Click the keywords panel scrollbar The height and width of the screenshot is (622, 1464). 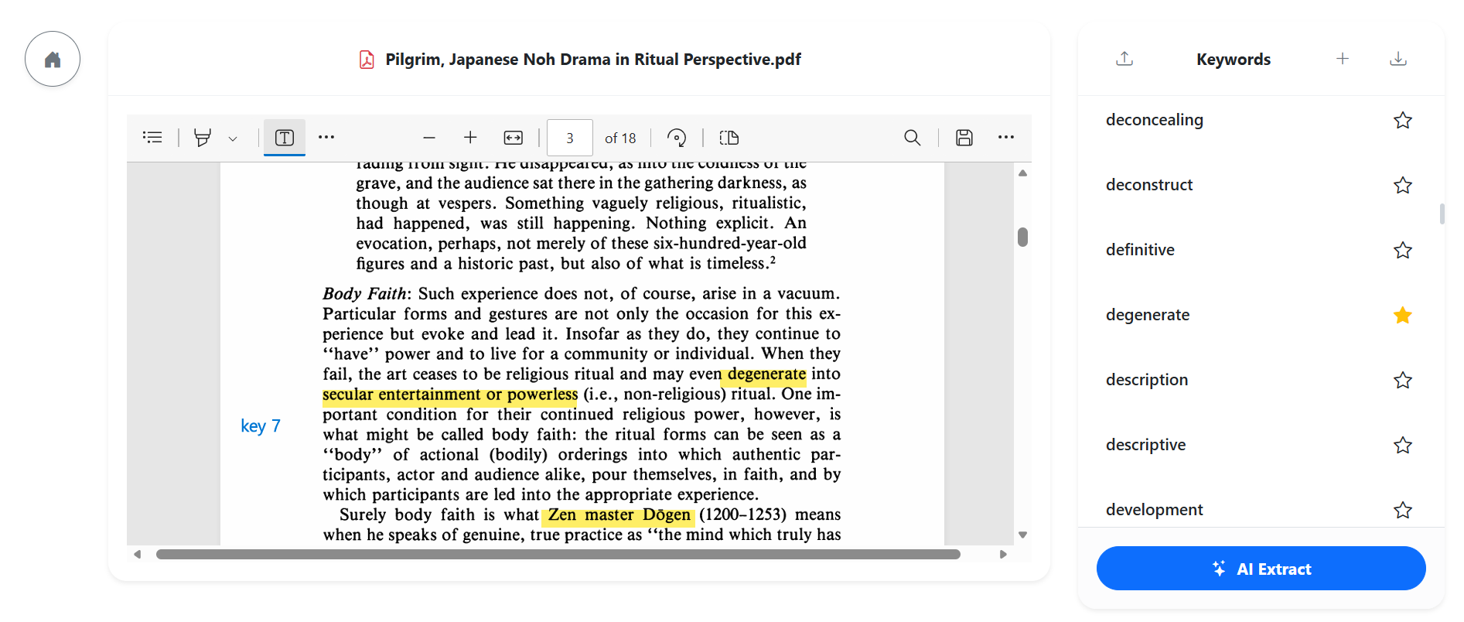(x=1442, y=214)
